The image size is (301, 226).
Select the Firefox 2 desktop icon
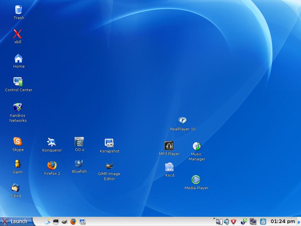52,165
